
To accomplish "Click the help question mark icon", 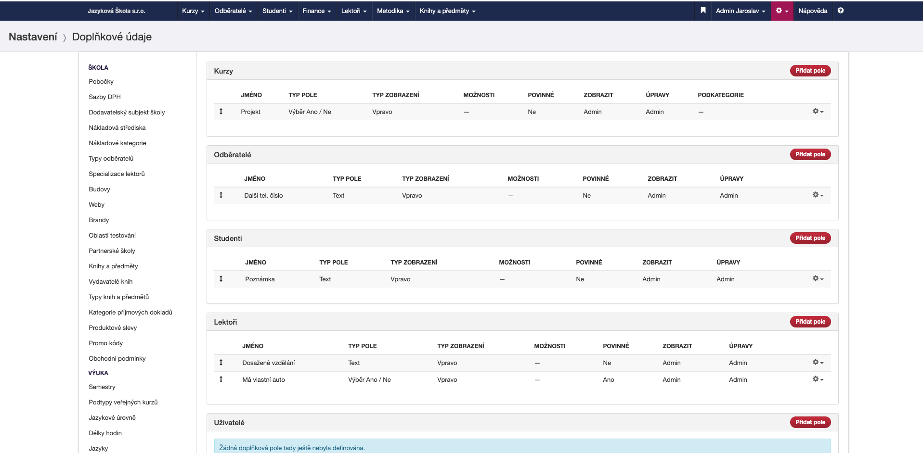I will [840, 11].
